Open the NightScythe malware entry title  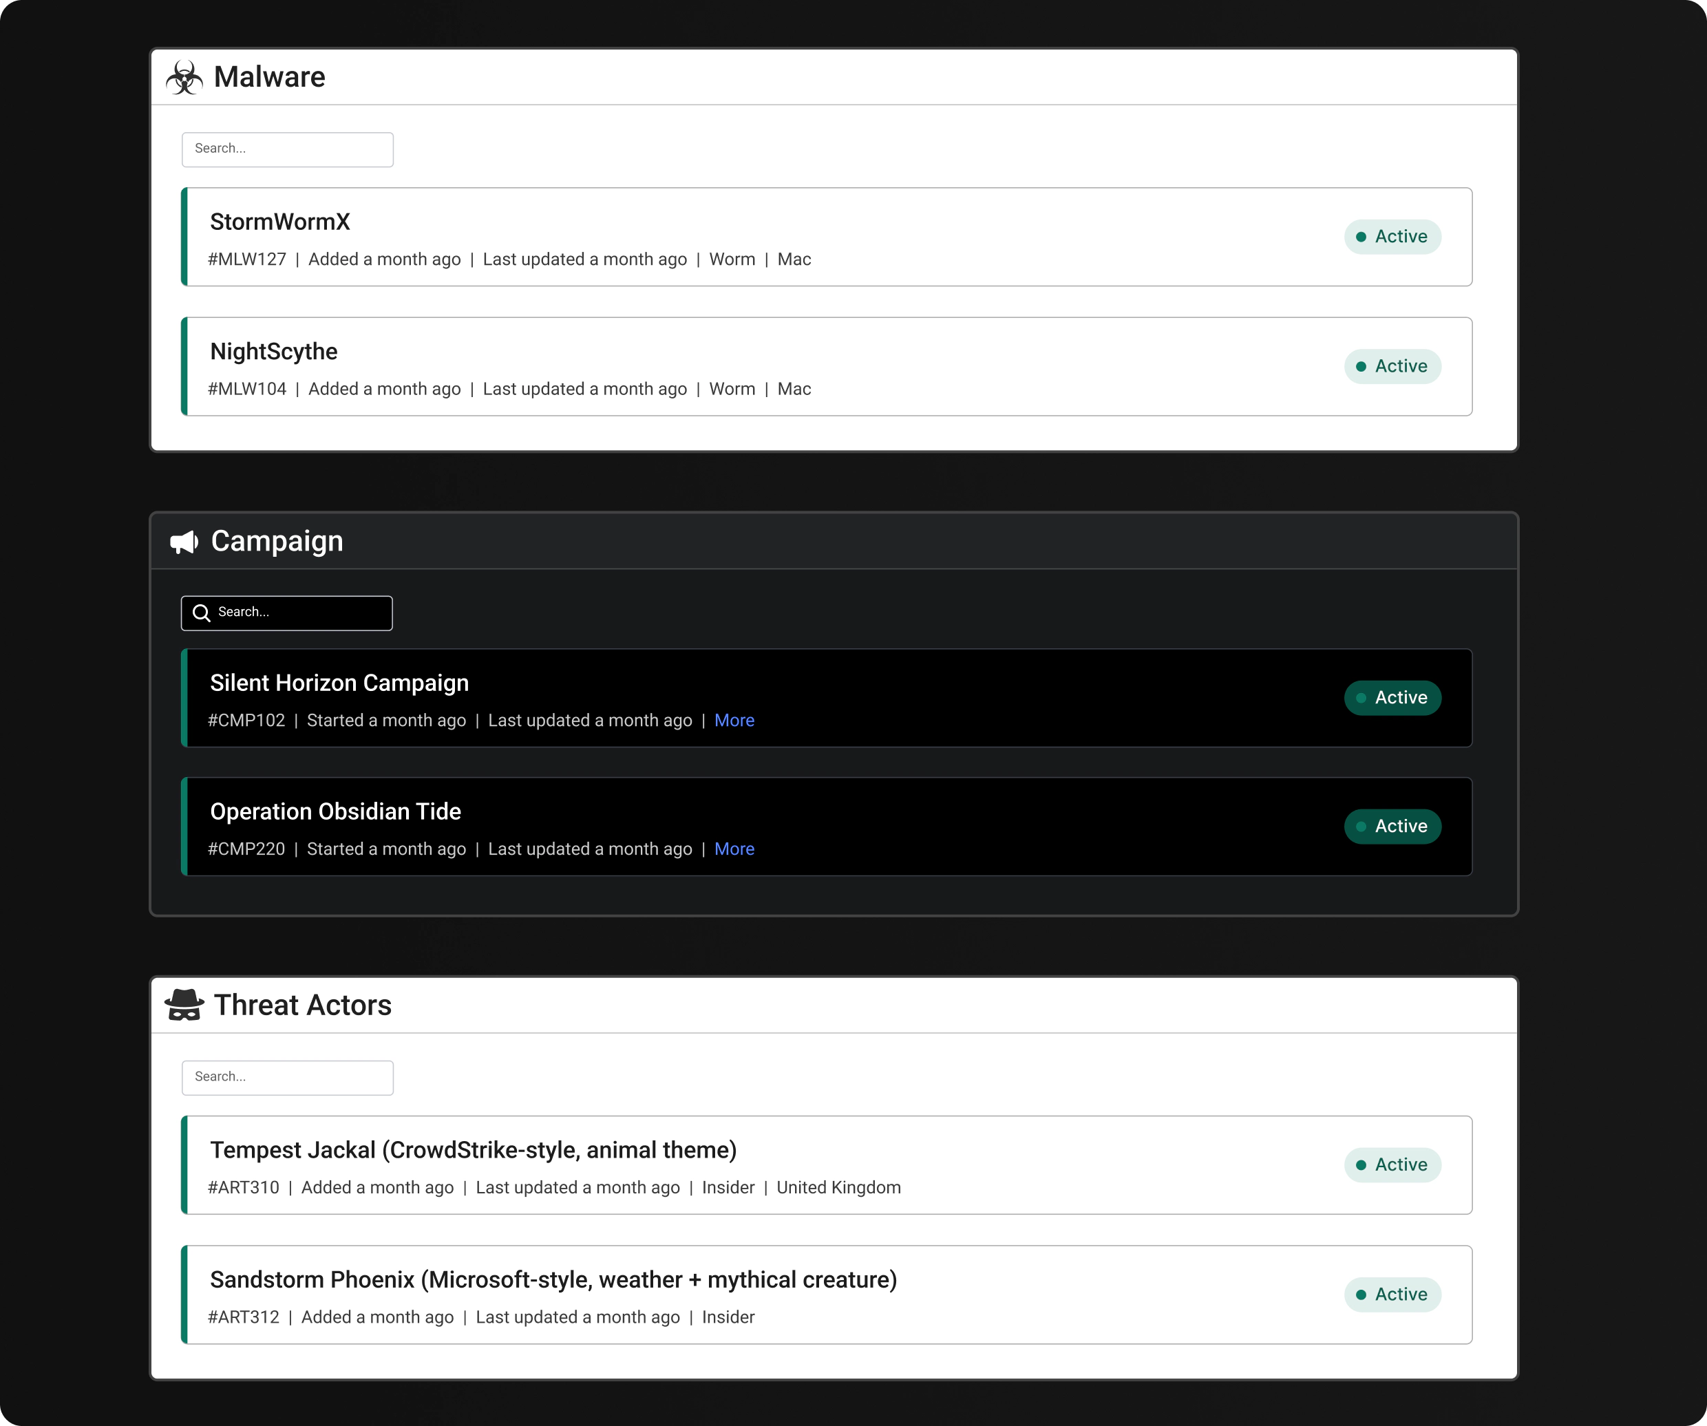pyautogui.click(x=273, y=352)
